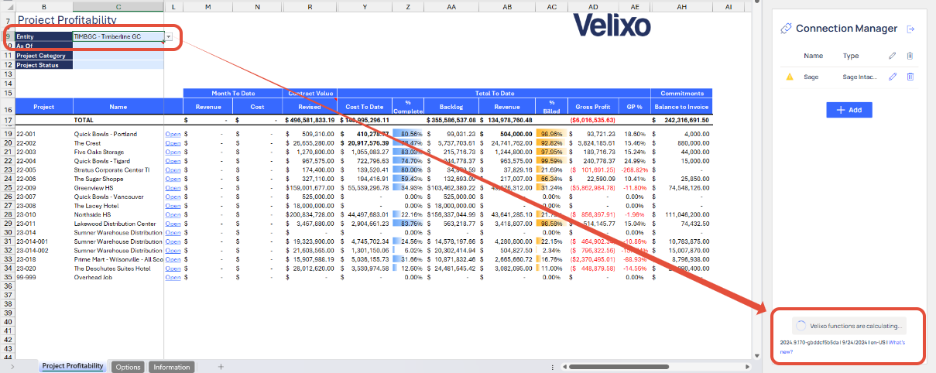936x373 pixels.
Task: Select the Project Status input cell
Action: coord(118,65)
